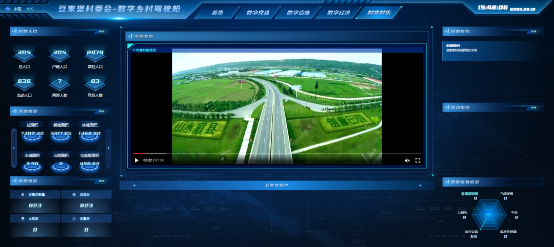Screen dimensions: 554x247
Task: Open details for 村庄人口 panel
Action: point(102,32)
